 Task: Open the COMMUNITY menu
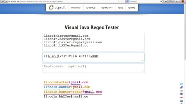(x=107, y=8)
